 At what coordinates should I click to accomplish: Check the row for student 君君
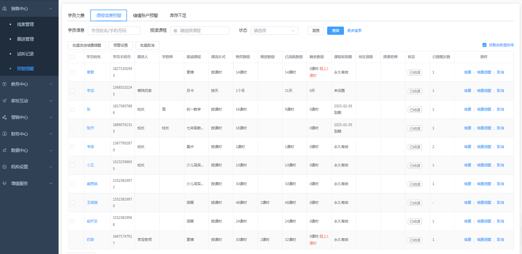click(72, 72)
